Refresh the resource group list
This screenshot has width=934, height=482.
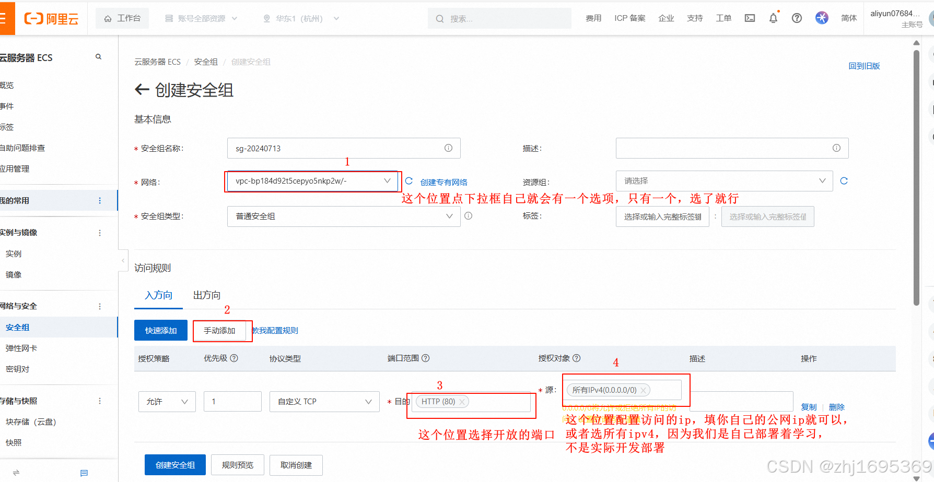(844, 181)
